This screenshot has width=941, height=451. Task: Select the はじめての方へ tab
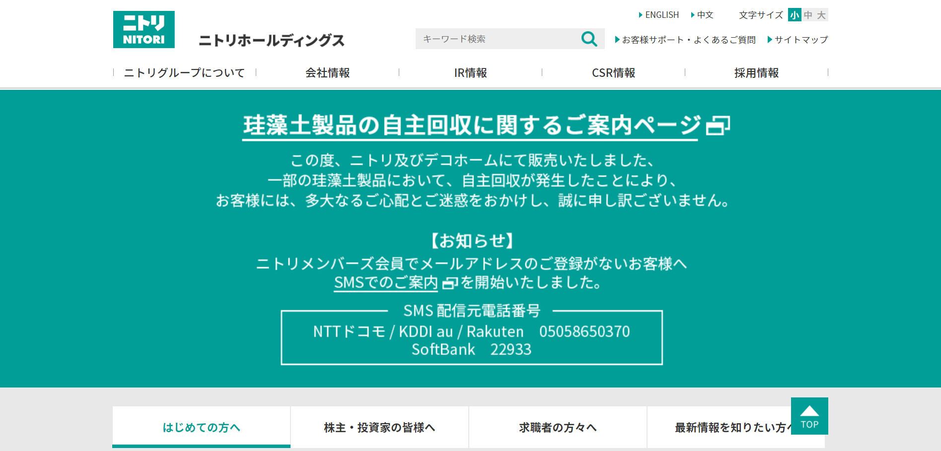click(x=202, y=427)
